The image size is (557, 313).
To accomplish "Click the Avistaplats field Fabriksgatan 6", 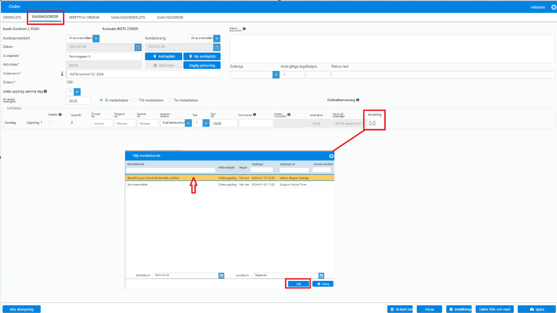I will pyautogui.click(x=104, y=56).
